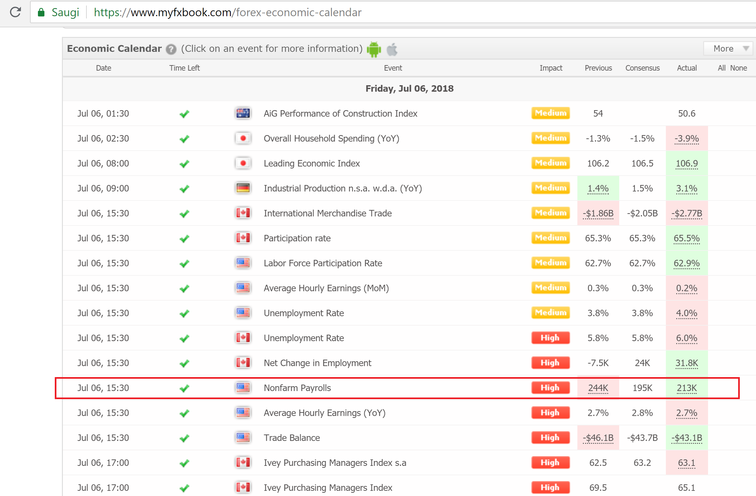Click US flag beside Nonfarm Payrolls
The width and height of the screenshot is (756, 496).
tap(243, 388)
